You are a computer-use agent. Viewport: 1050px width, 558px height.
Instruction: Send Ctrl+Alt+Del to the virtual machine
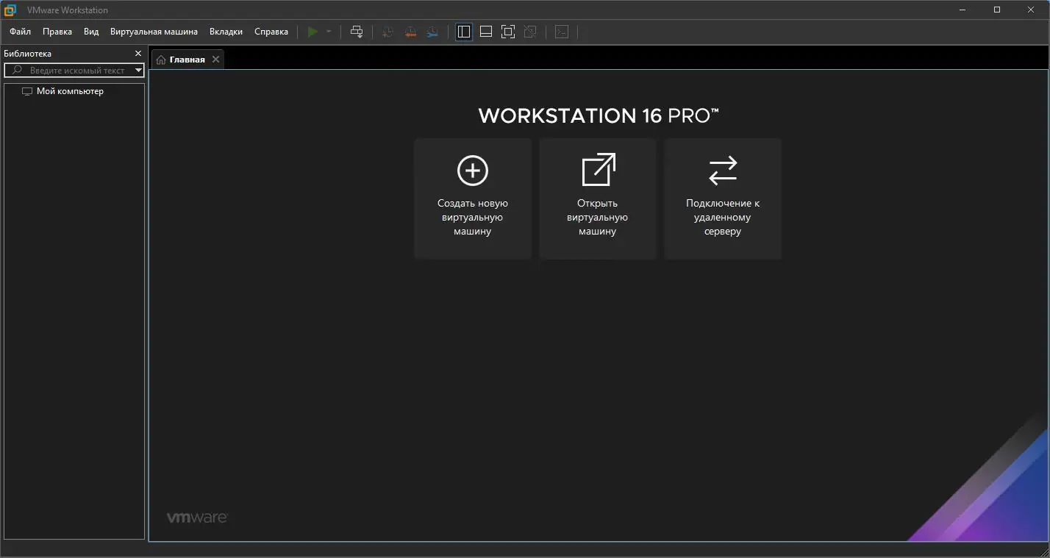coord(357,32)
